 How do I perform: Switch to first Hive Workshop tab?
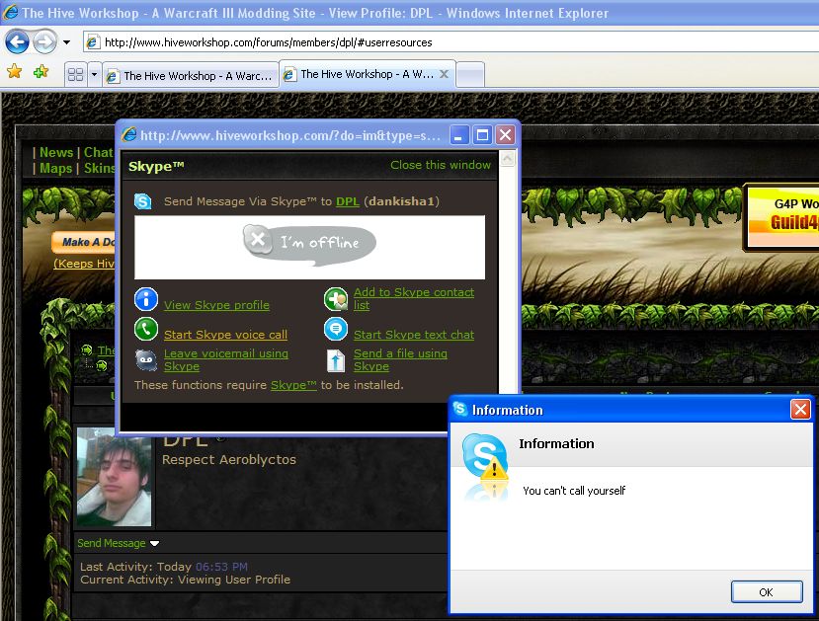(190, 76)
